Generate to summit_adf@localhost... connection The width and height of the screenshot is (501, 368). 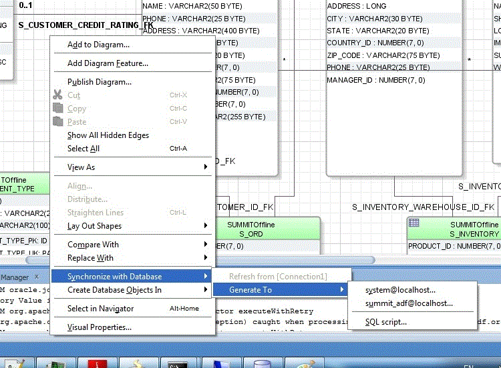[409, 303]
